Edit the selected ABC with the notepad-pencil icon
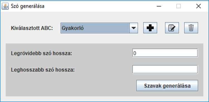This screenshot has height=102, width=209. pos(172,28)
